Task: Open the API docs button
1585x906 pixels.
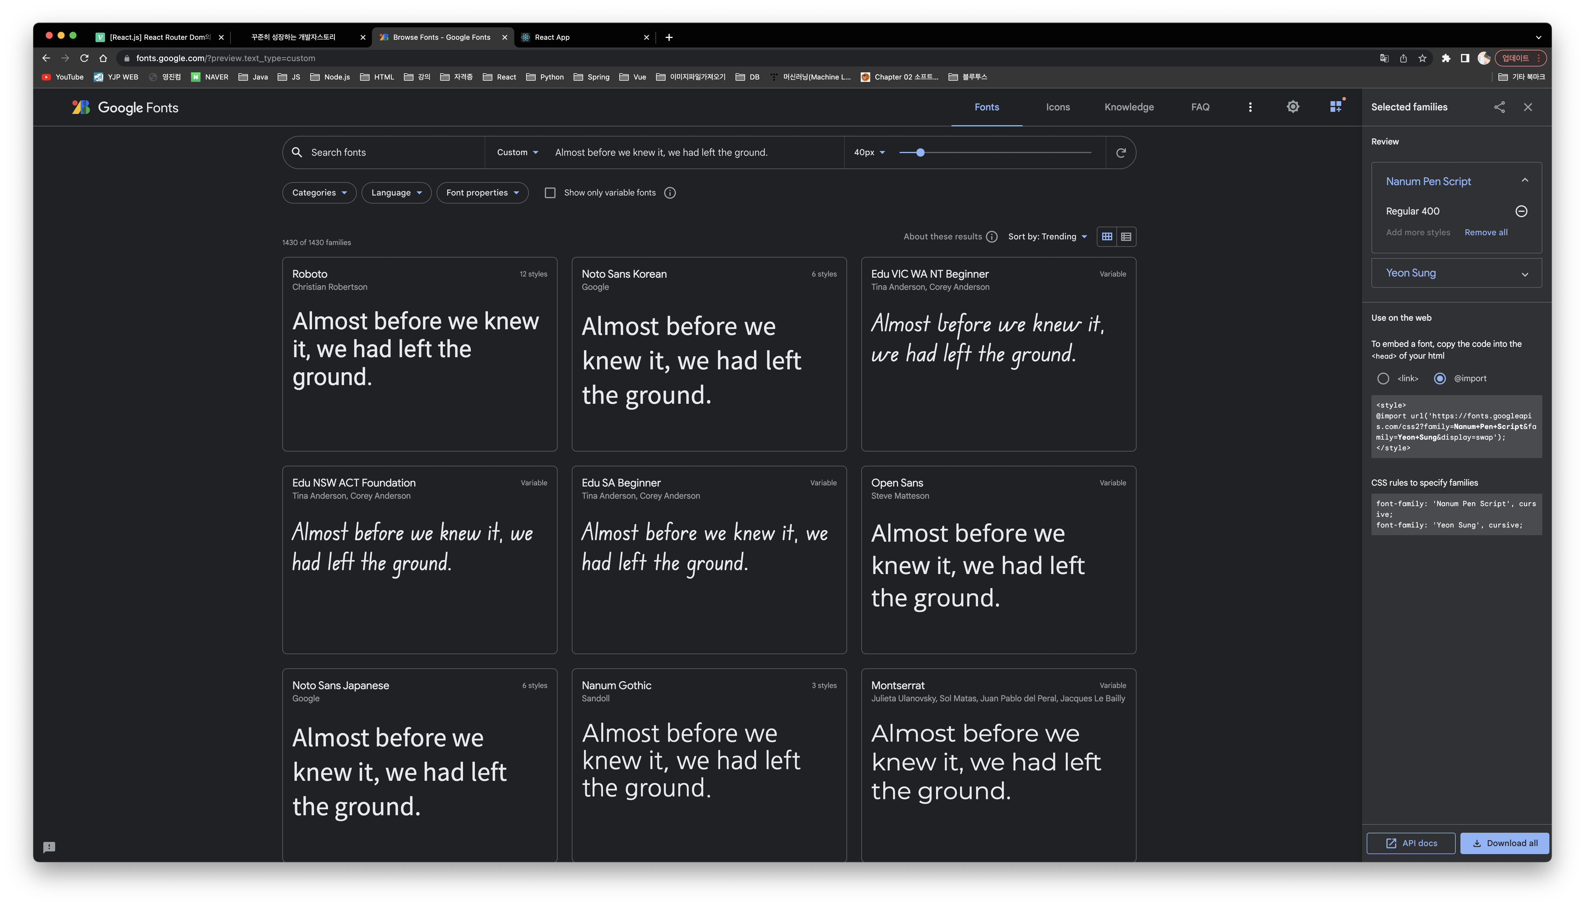Action: point(1410,843)
